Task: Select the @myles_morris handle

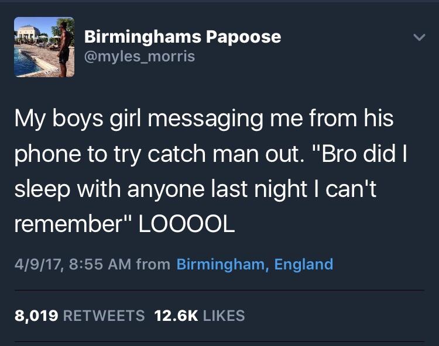Action: [x=139, y=57]
